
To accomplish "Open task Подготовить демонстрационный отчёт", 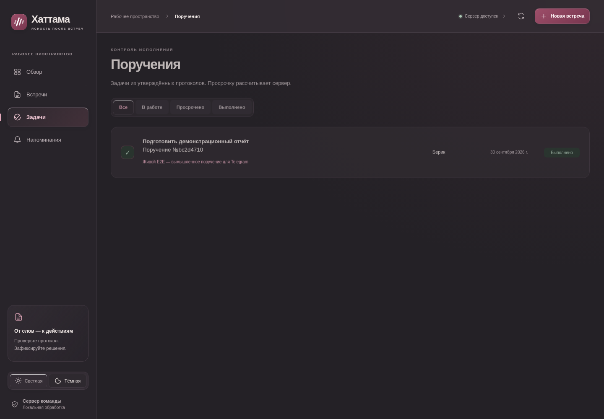I will [195, 141].
